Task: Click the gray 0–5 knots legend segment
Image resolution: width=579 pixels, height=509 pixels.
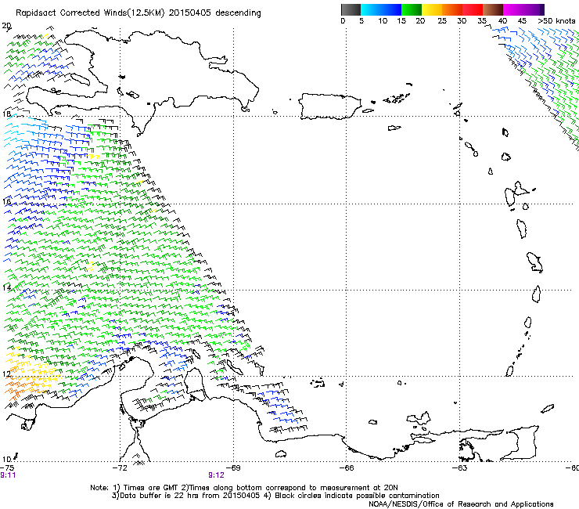Action: pos(351,9)
